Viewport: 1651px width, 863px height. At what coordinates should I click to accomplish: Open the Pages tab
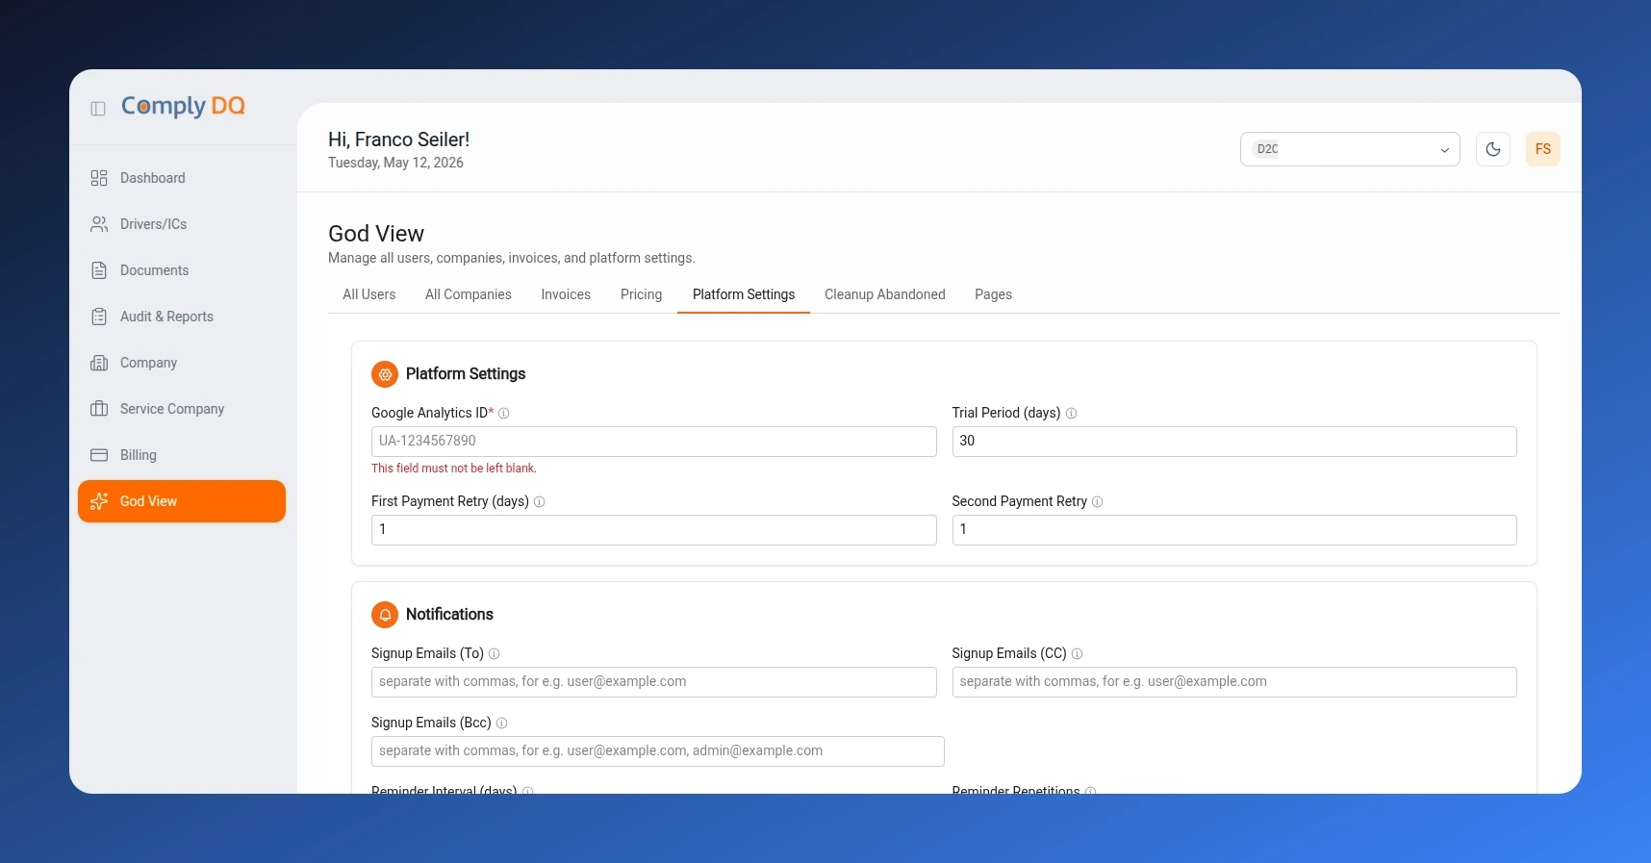coord(993,294)
